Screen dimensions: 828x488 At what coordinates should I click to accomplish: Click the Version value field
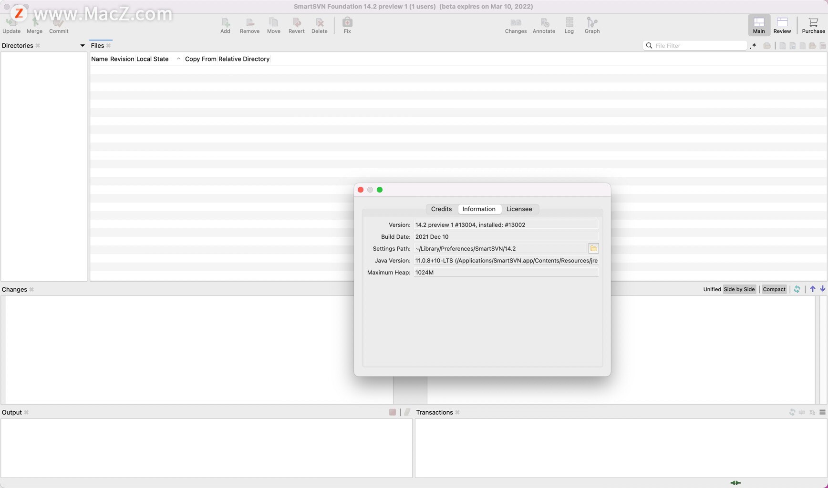[x=506, y=225]
